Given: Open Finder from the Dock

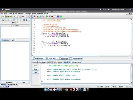Looking at the screenshot, I should [45, 90].
